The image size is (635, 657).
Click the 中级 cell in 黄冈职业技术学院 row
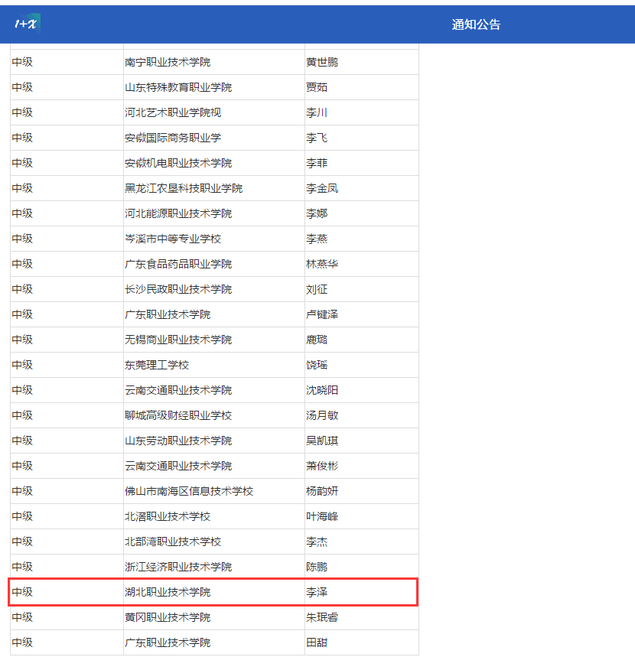(x=22, y=617)
